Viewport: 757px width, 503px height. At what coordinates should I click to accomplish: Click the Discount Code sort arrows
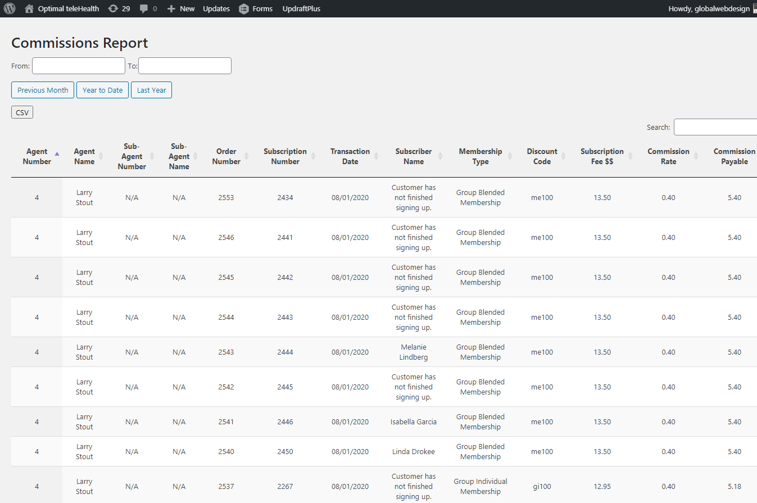(564, 156)
